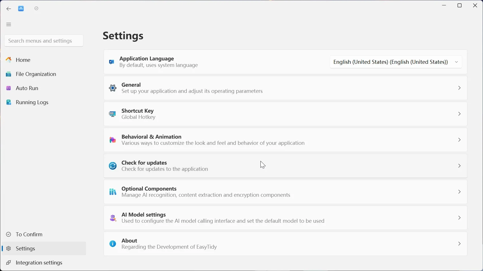This screenshot has width=483, height=271.
Task: Focus the Search menus and settings field
Action: pyautogui.click(x=44, y=41)
